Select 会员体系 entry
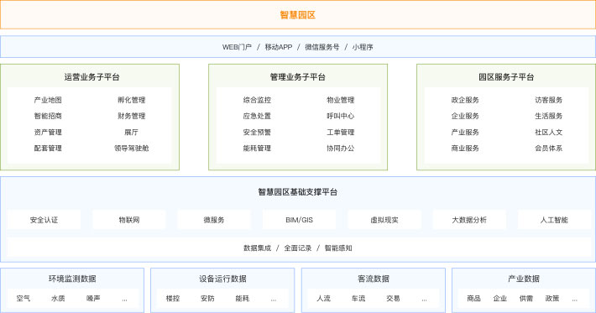596x313 pixels. pos(549,149)
